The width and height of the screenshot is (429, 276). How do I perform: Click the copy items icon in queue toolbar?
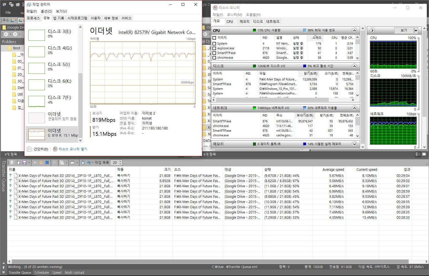click(62, 163)
